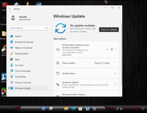
Task: Click the Windows Update sync arrows icon
Action: [x=61, y=28]
